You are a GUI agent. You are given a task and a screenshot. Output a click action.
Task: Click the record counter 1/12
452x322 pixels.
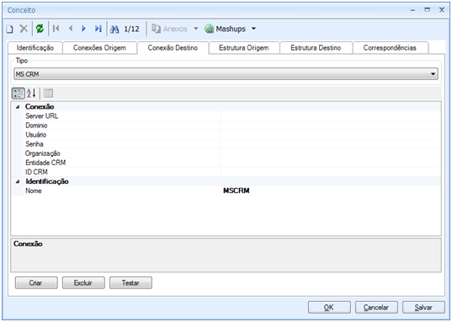131,29
